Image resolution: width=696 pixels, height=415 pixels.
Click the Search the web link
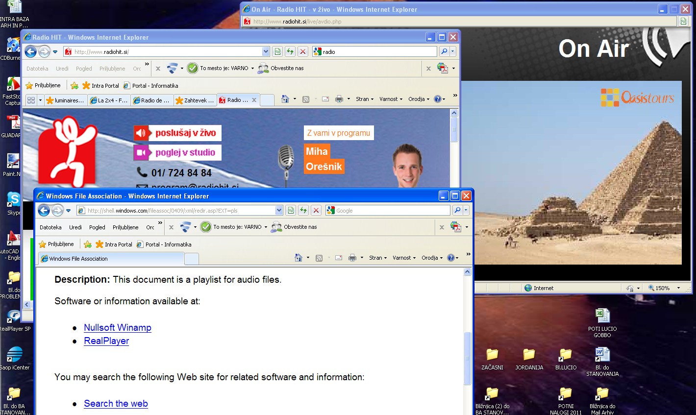pos(116,404)
